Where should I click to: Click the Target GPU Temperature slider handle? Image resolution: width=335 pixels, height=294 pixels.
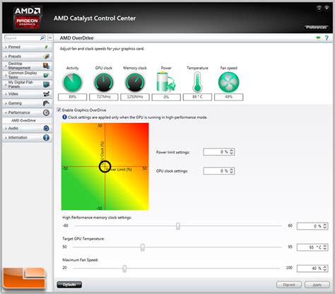143,247
